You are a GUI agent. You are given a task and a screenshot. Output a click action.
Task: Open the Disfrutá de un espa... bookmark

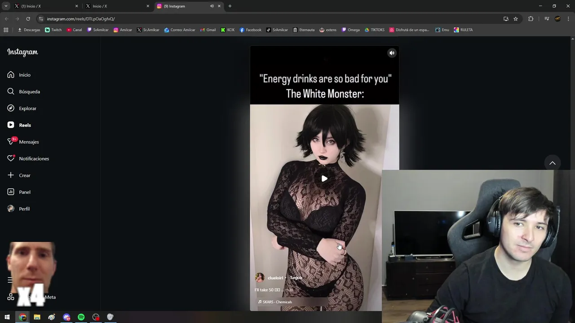409,30
